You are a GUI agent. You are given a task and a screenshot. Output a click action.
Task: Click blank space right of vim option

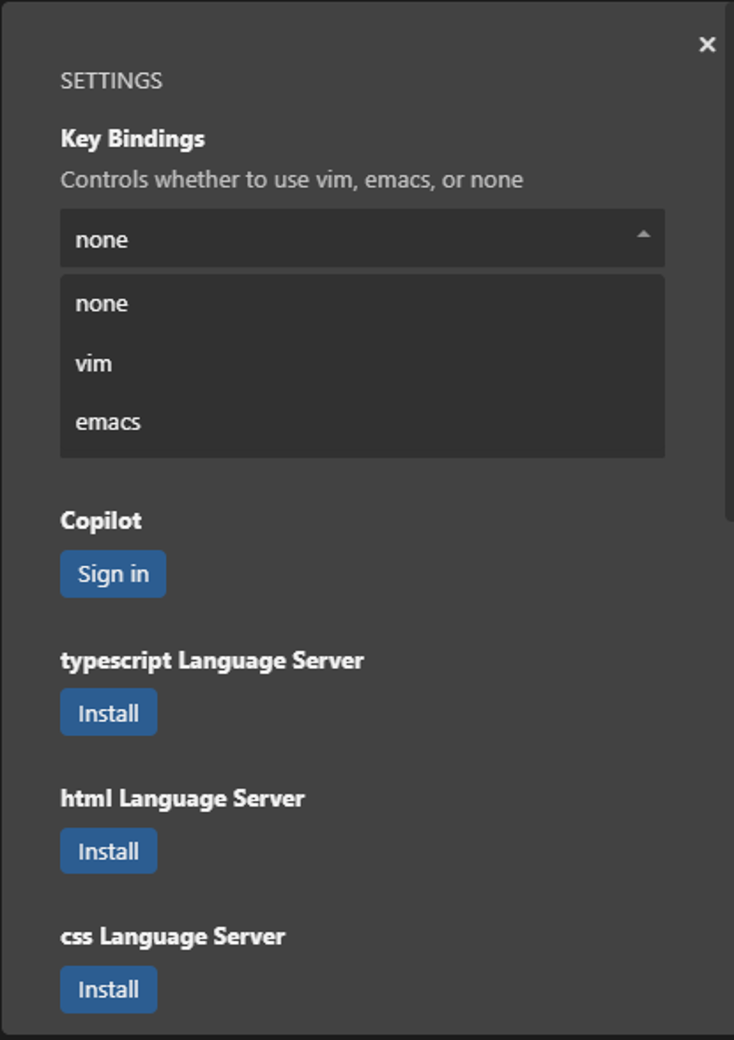(390, 364)
